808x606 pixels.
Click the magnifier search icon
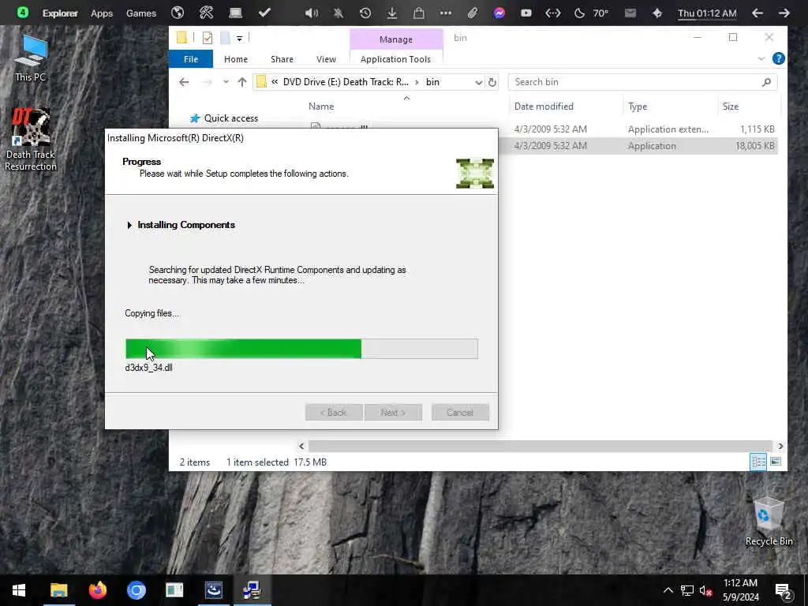click(766, 82)
